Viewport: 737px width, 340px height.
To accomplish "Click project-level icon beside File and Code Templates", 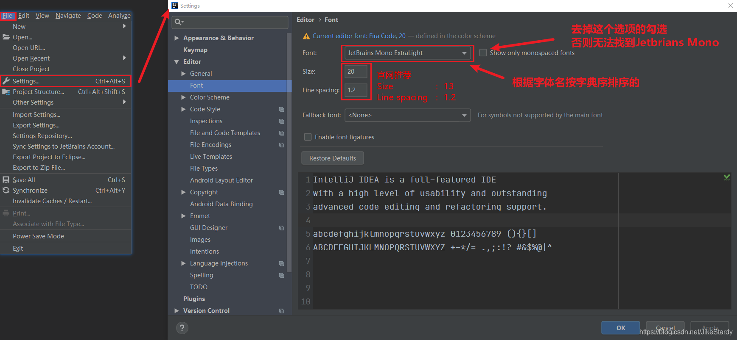I will click(281, 133).
